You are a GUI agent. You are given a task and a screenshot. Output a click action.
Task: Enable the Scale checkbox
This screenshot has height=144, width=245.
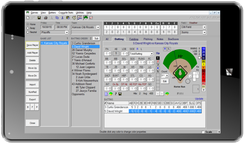point(203,132)
